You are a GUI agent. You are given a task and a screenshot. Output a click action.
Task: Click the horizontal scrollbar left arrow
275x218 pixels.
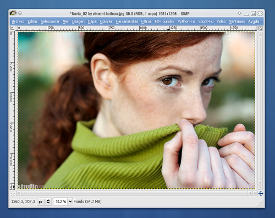19,193
